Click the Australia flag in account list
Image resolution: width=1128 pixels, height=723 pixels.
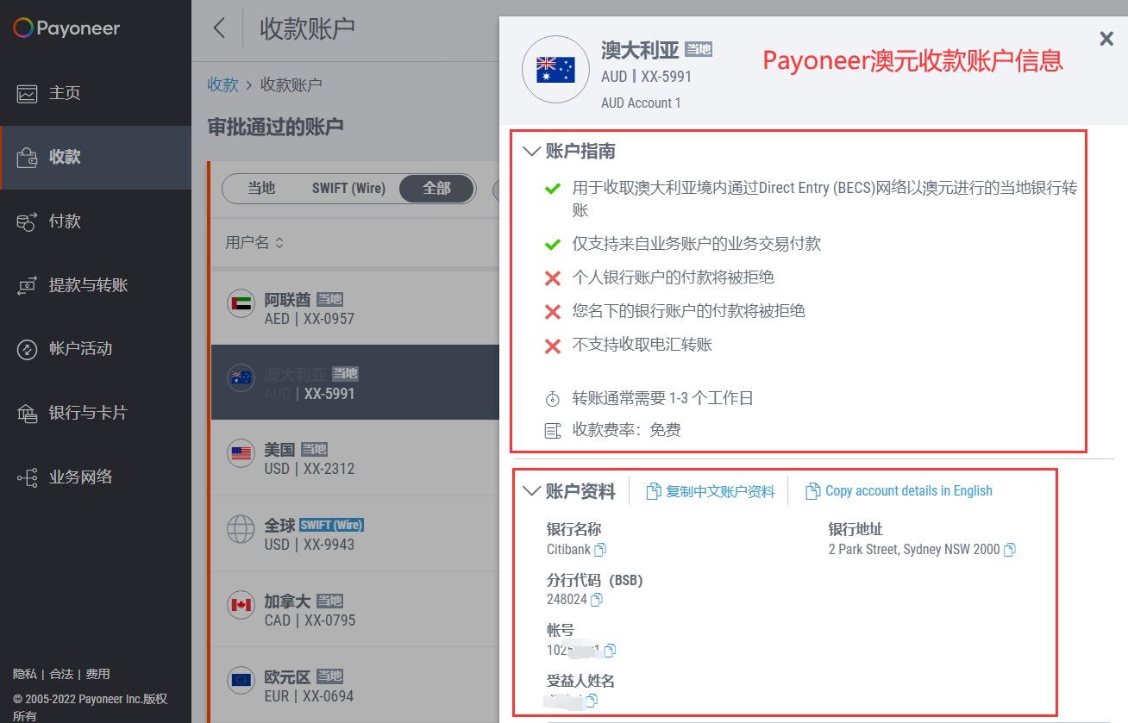click(x=241, y=378)
